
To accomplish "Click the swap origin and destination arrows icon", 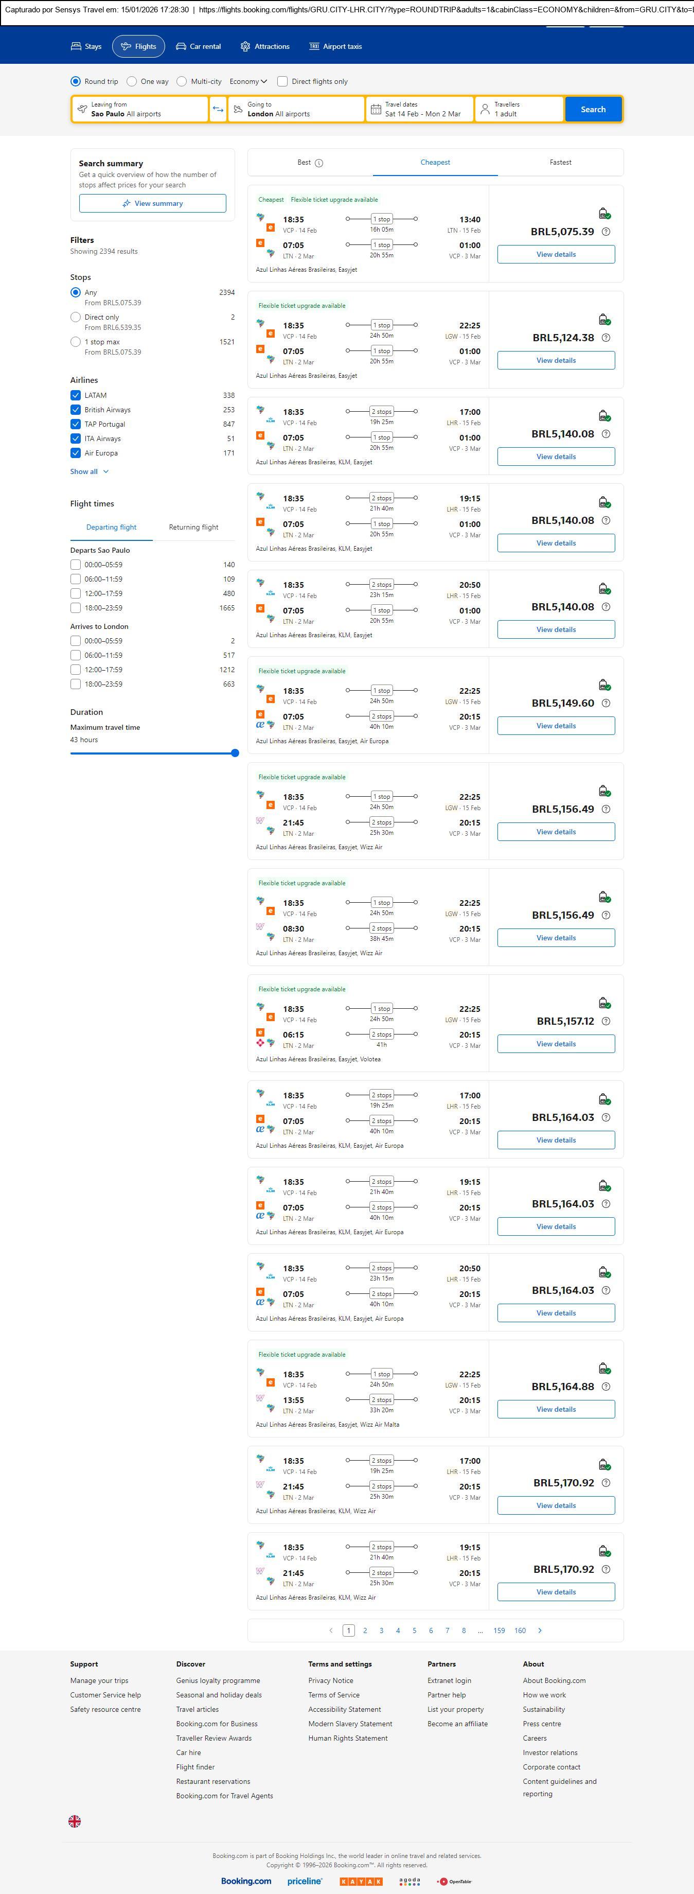I will (218, 110).
